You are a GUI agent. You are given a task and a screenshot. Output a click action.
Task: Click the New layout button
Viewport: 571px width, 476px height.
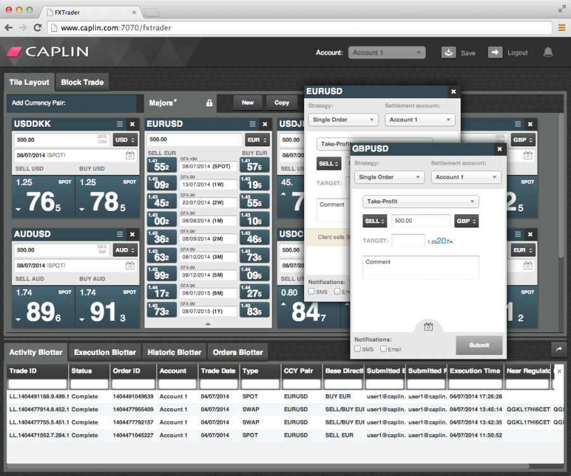pyautogui.click(x=248, y=103)
